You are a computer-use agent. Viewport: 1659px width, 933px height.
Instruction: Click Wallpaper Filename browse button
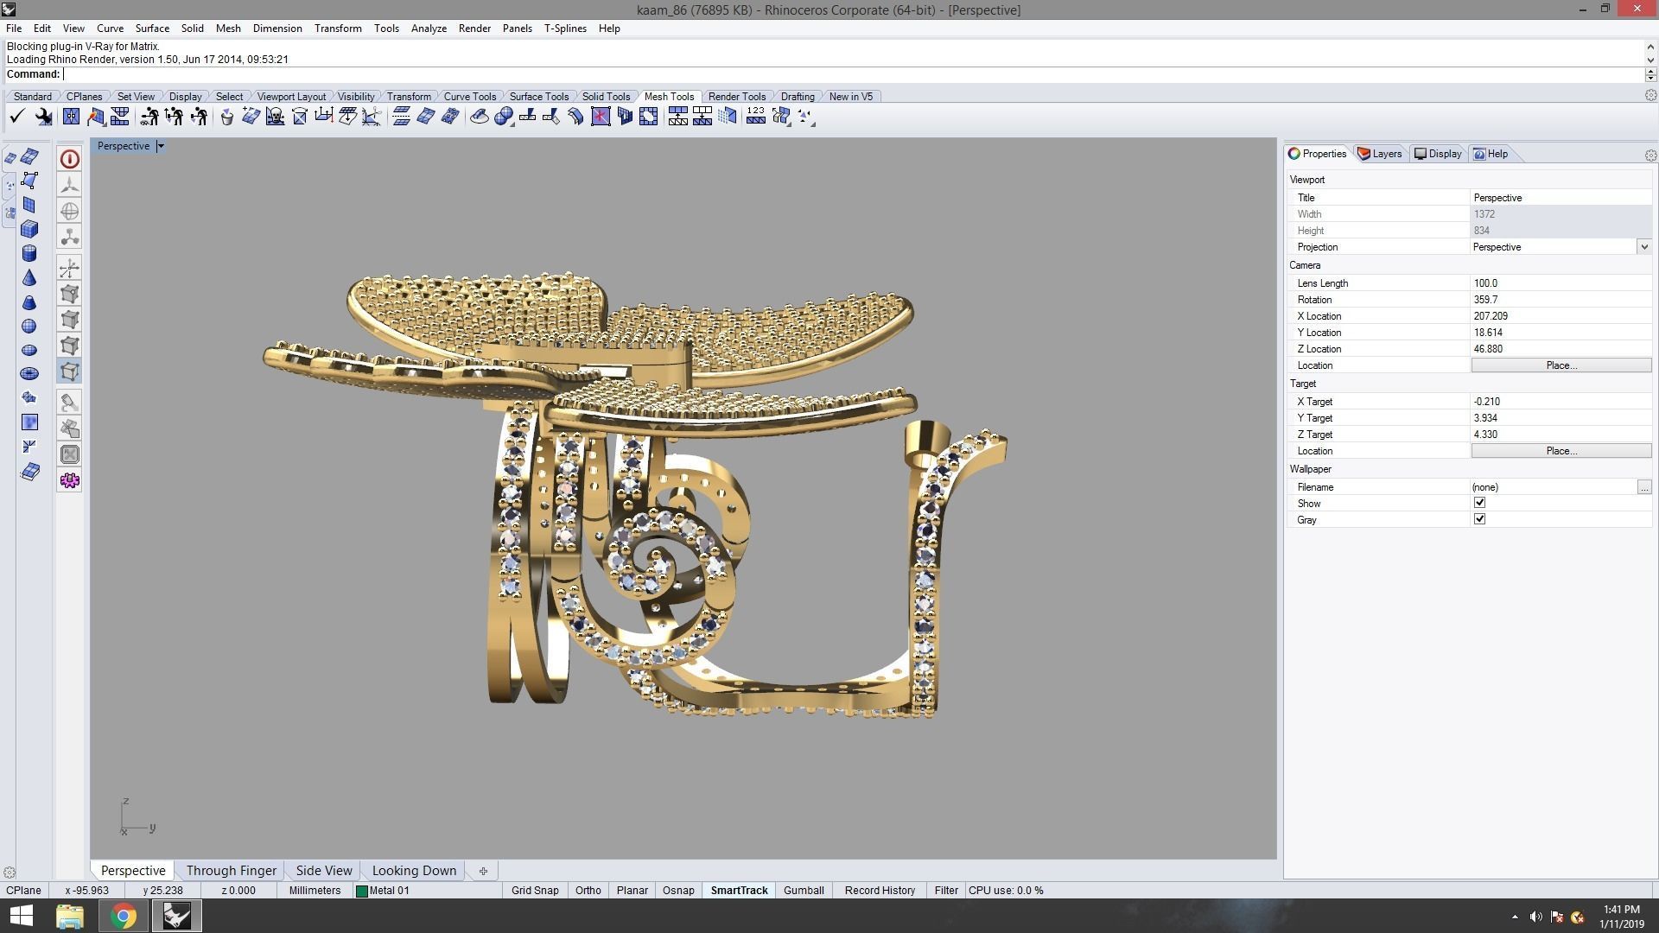[x=1643, y=487]
